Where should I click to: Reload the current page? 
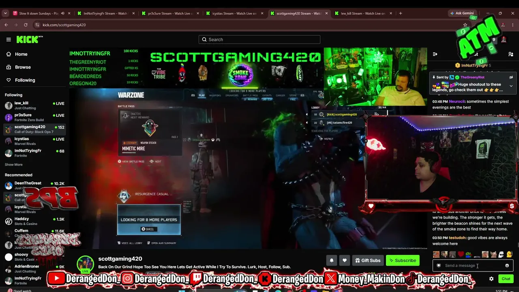(x=26, y=25)
